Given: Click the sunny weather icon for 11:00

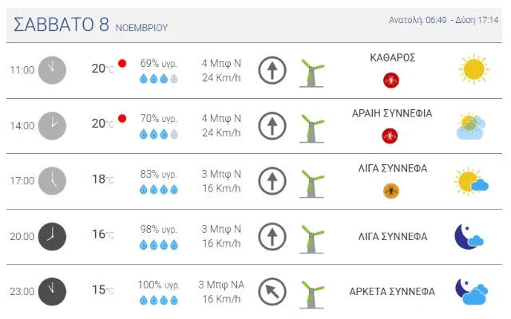Looking at the screenshot, I should click(473, 69).
